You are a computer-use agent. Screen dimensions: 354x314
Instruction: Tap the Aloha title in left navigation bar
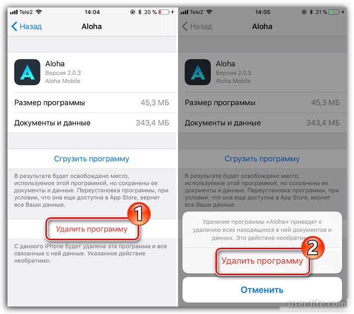[92, 26]
